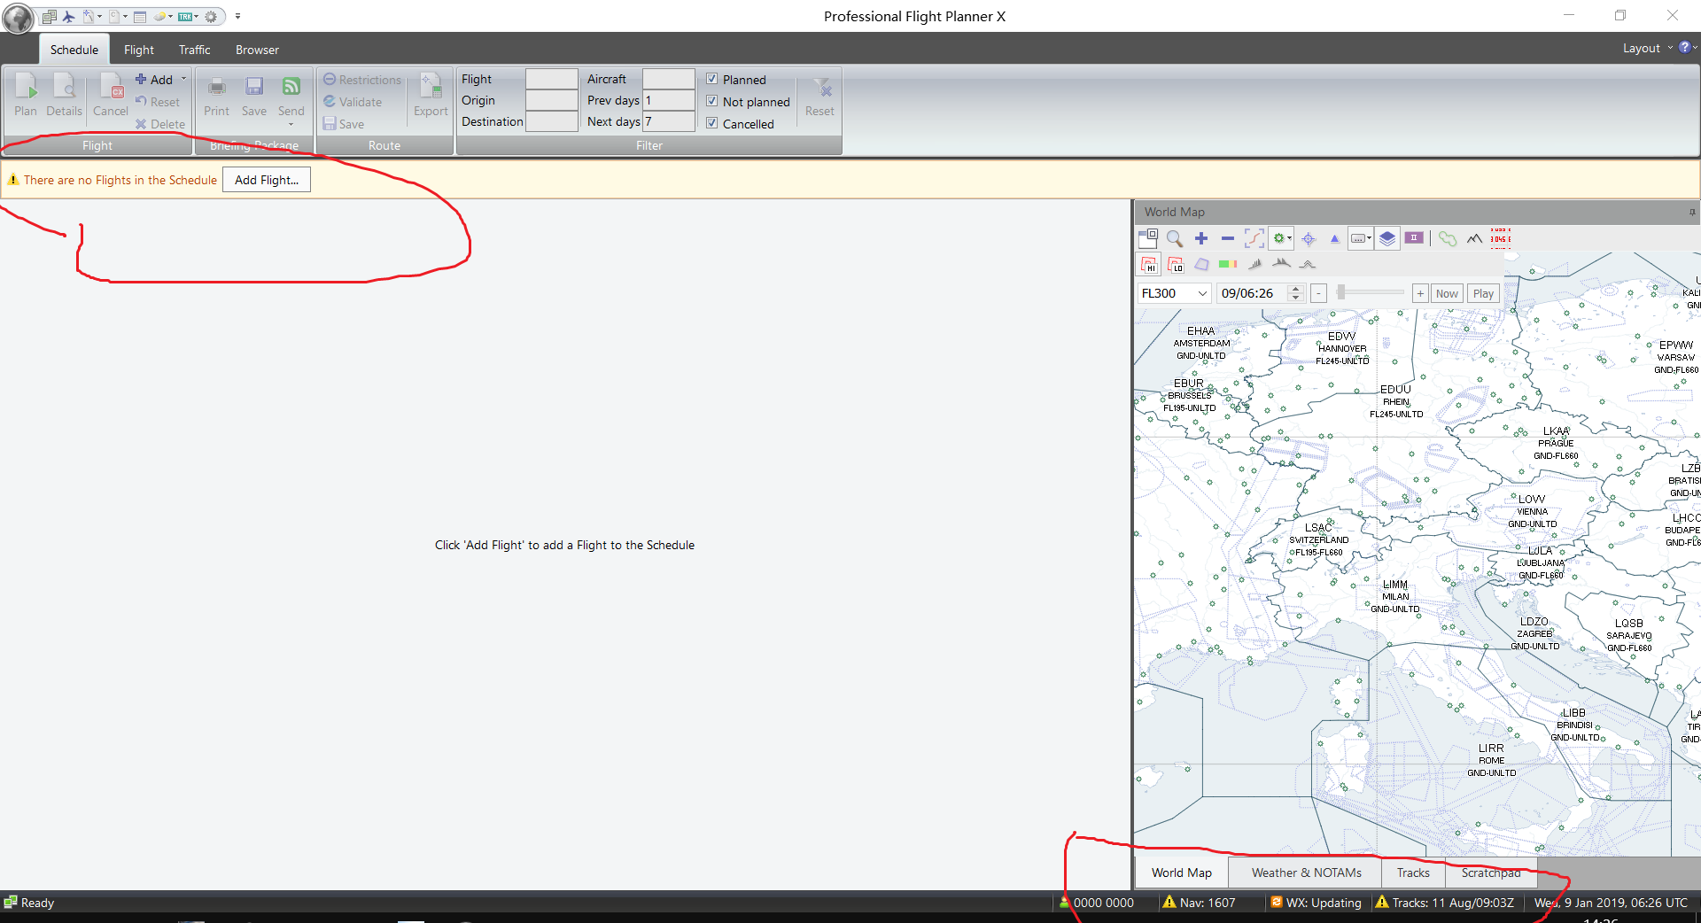Click the magnifier search icon on World Map toolbar

[1175, 238]
